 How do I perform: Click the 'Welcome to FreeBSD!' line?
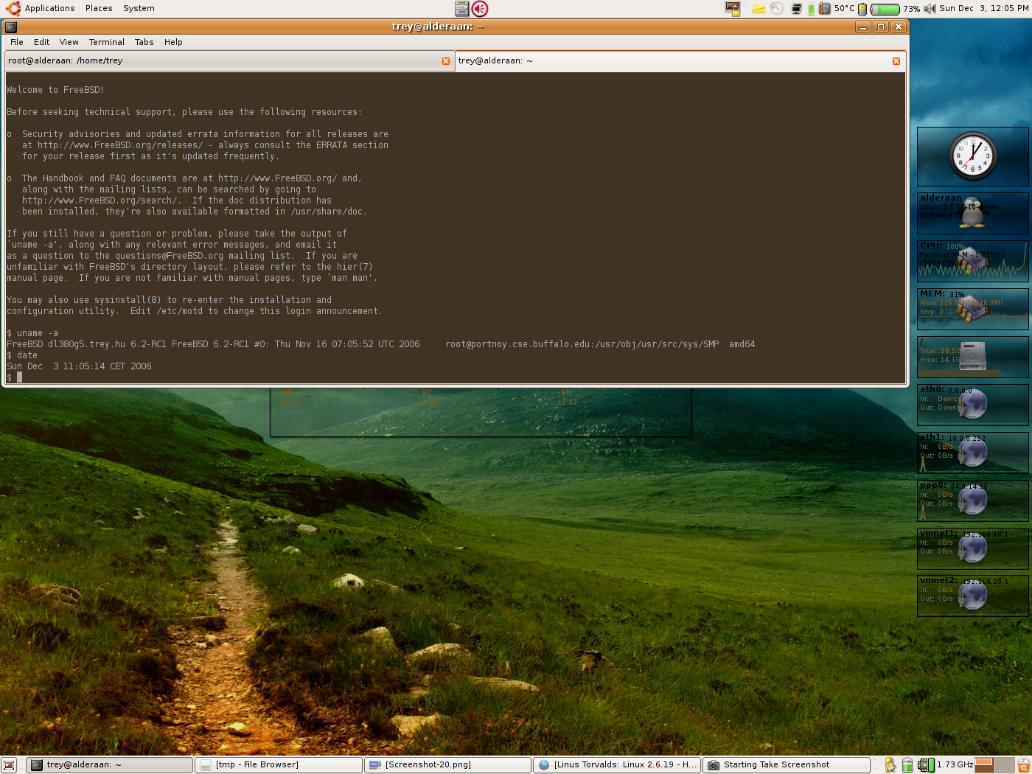pyautogui.click(x=55, y=90)
